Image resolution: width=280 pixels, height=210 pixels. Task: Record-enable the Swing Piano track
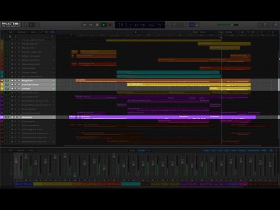pos(19,80)
